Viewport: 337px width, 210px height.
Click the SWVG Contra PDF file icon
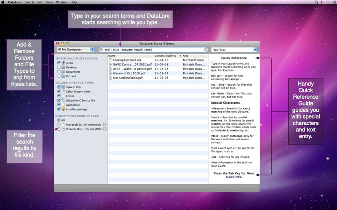pyautogui.click(x=110, y=65)
